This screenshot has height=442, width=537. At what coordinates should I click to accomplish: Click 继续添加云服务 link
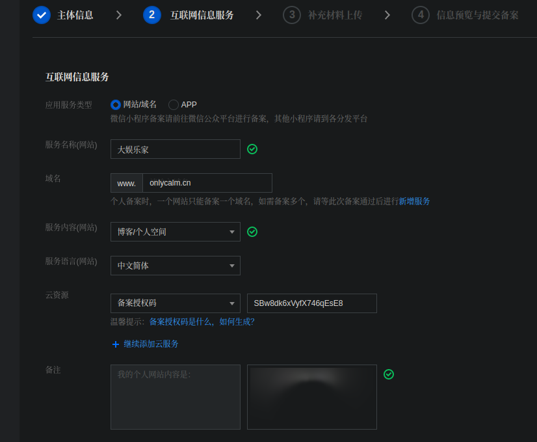tap(151, 344)
